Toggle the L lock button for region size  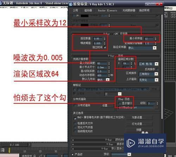click(x=135, y=64)
